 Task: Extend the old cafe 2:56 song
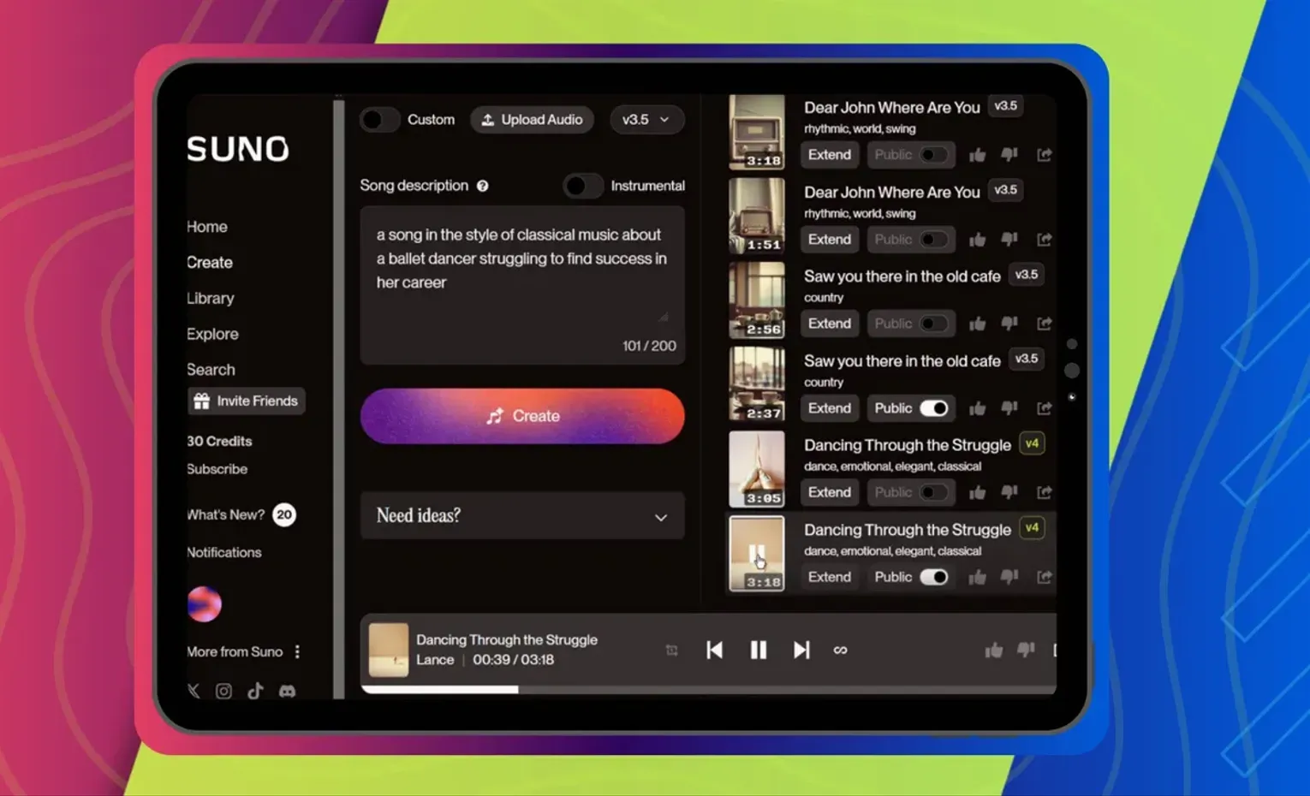coord(830,324)
